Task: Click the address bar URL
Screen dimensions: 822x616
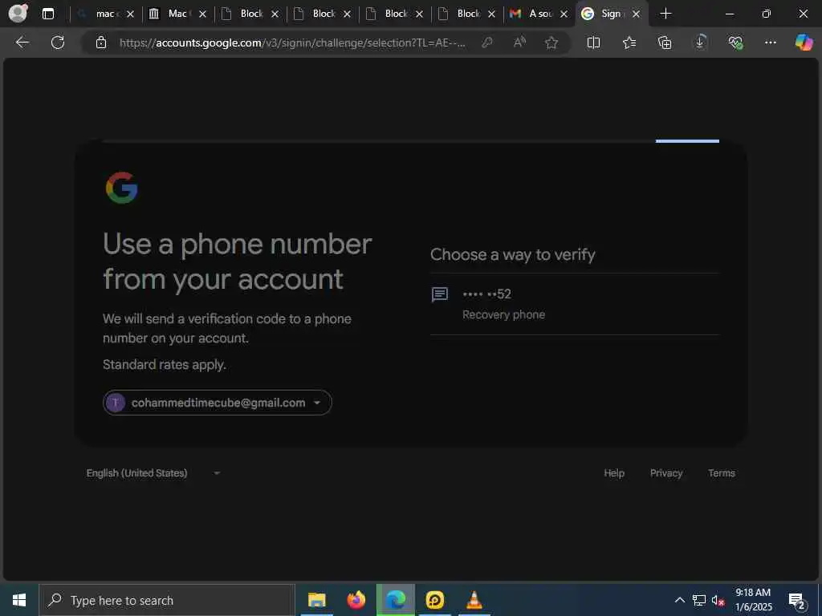Action: pos(292,43)
